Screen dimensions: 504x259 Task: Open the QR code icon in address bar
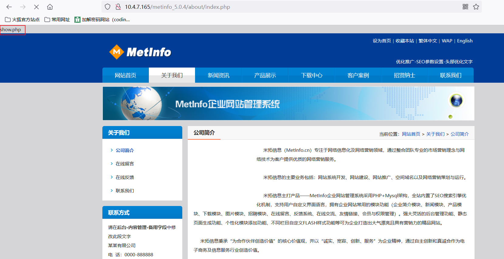465,7
